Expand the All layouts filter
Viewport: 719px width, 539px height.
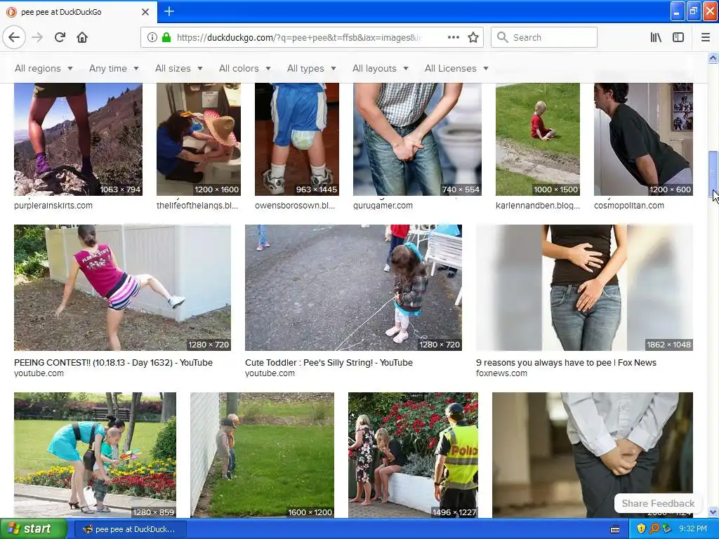[380, 68]
